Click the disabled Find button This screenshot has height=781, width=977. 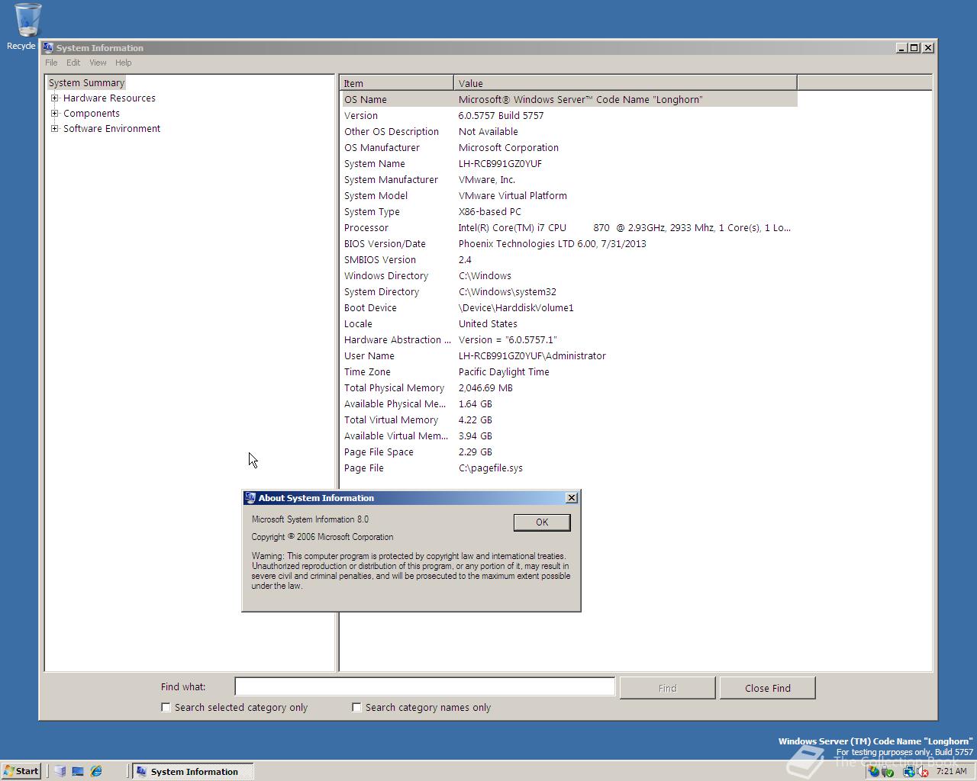tap(667, 688)
